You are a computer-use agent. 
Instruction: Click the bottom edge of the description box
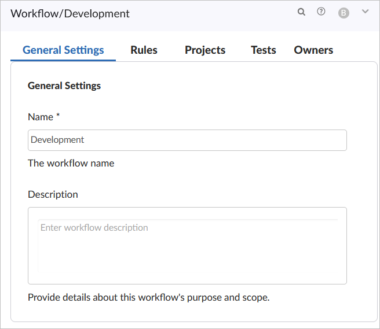point(187,283)
